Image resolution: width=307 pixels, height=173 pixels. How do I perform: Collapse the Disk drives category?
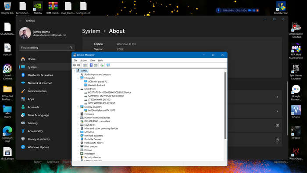(x=78, y=89)
